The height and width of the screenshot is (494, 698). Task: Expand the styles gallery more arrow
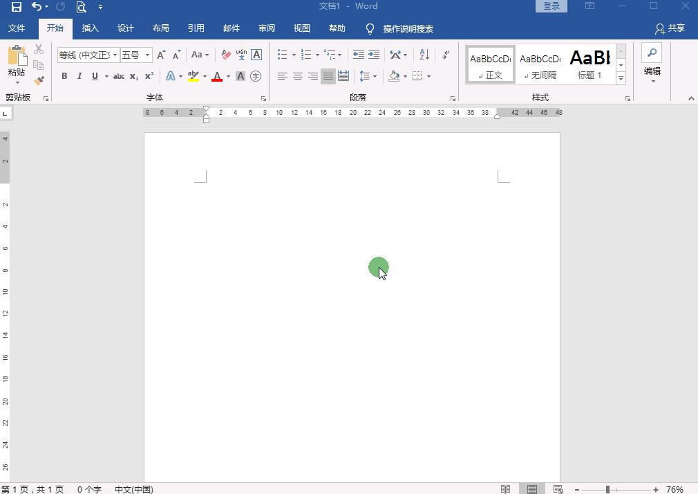621,78
